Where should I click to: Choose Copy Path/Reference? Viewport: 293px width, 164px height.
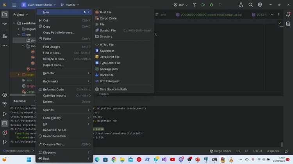64,32
